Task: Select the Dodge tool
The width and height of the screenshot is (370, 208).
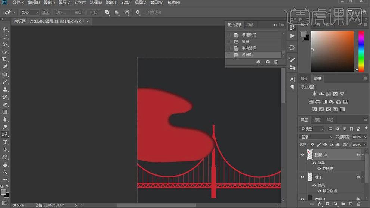Action: click(x=5, y=127)
